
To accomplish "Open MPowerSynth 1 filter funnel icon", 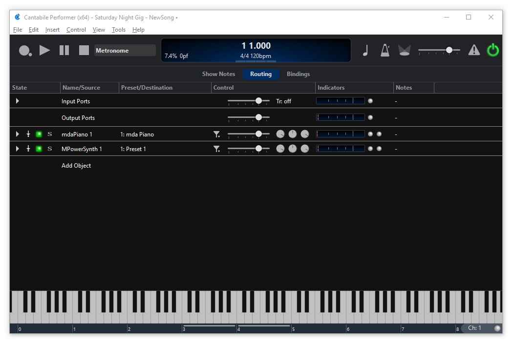I will (216, 149).
